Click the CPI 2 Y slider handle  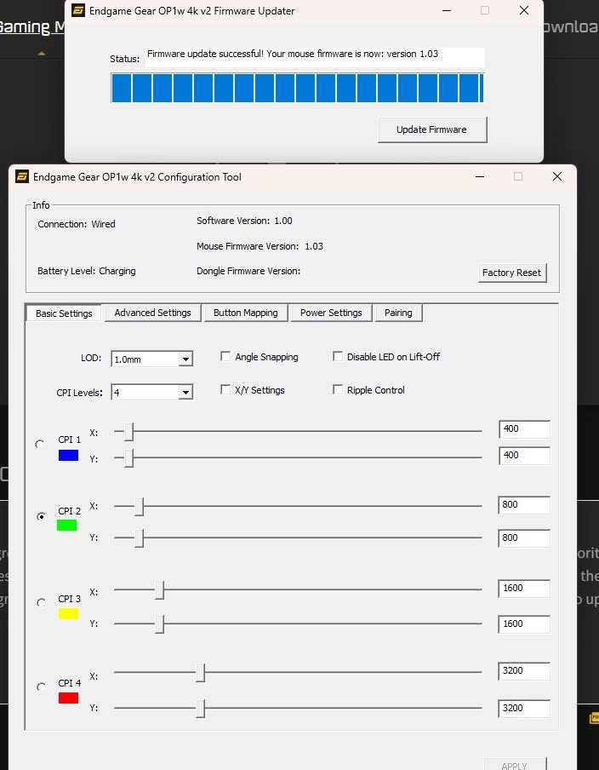click(139, 537)
